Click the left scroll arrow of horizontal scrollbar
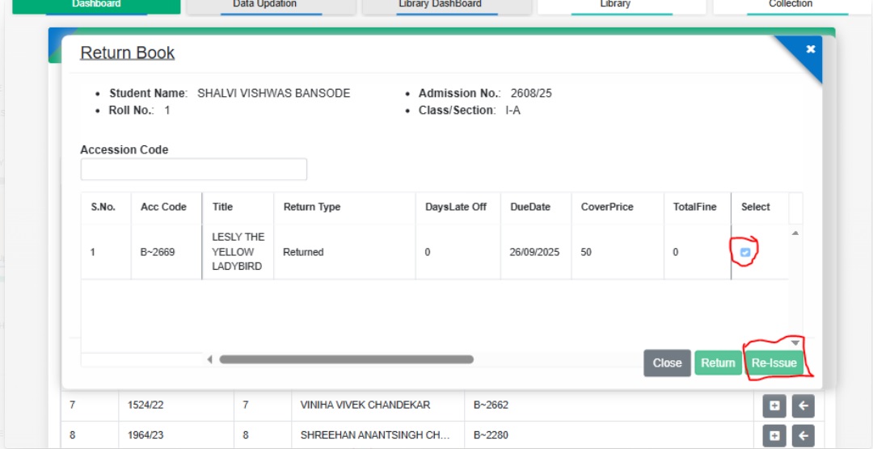The width and height of the screenshot is (873, 449). 210,359
